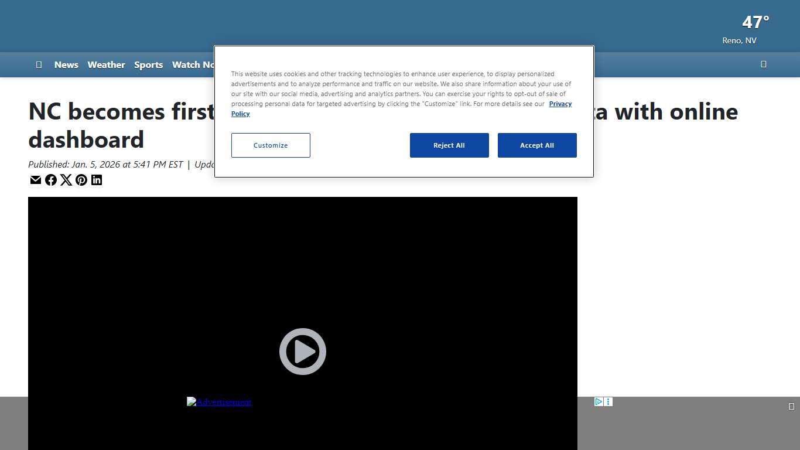This screenshot has height=450, width=800.
Task: Share the article on Facebook
Action: [51, 180]
